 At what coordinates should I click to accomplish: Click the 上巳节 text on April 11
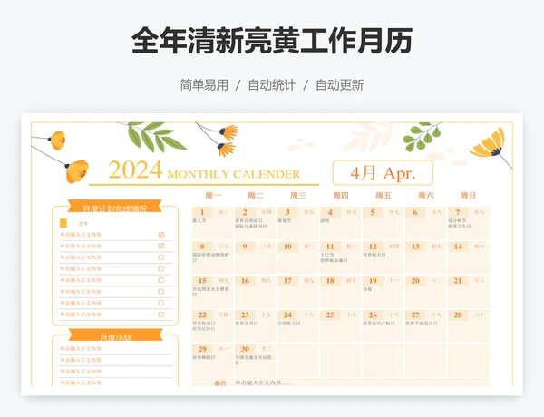coord(327,255)
